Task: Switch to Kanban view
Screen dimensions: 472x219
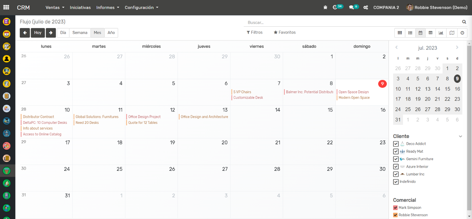Action: point(400,33)
